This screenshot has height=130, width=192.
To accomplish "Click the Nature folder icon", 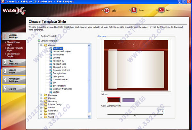I will pyautogui.click(x=46, y=107).
